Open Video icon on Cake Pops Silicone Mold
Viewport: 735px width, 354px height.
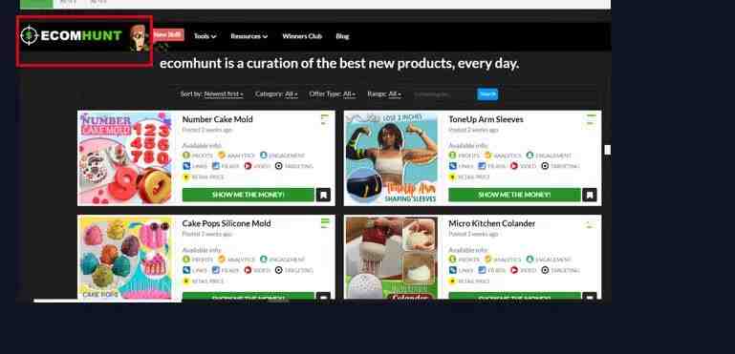pos(248,270)
